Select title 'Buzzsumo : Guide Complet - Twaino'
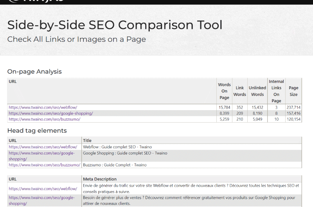Viewport: 313px width, 207px height. 115,165
